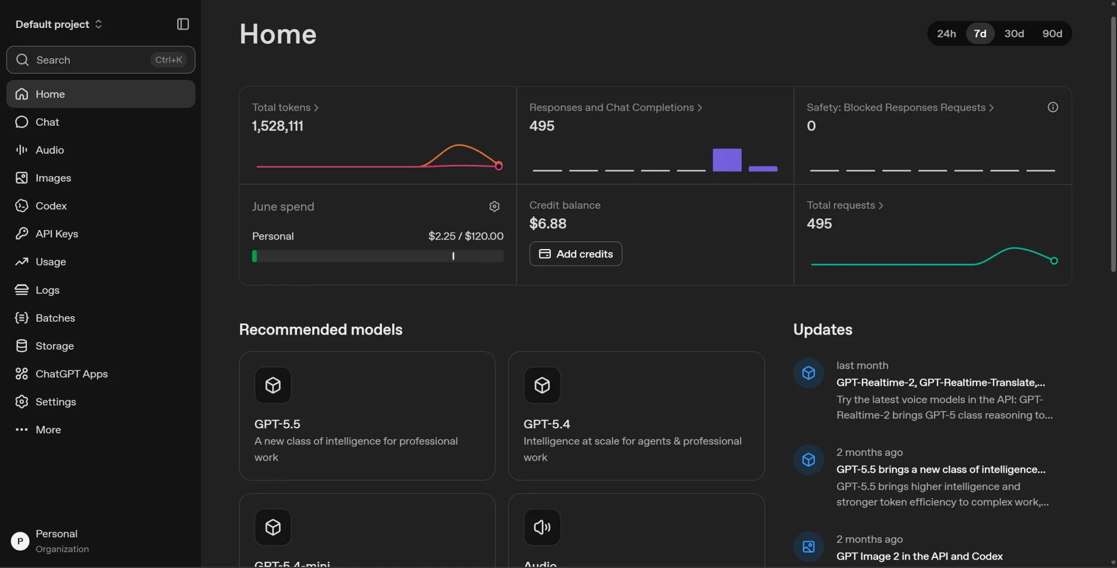Click the Batches braces icon in the sidebar
The width and height of the screenshot is (1117, 568).
(x=22, y=318)
